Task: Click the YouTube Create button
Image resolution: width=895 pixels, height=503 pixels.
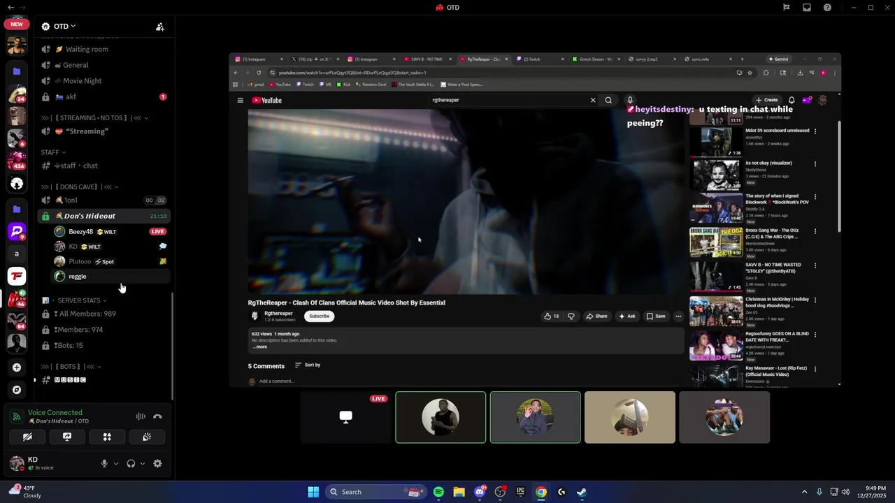Action: 766,100
